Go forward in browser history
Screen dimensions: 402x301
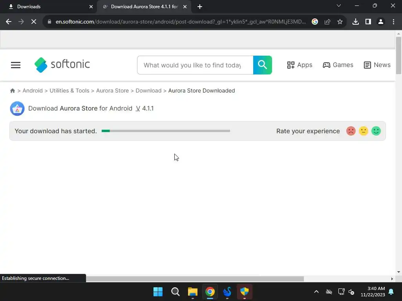click(21, 22)
